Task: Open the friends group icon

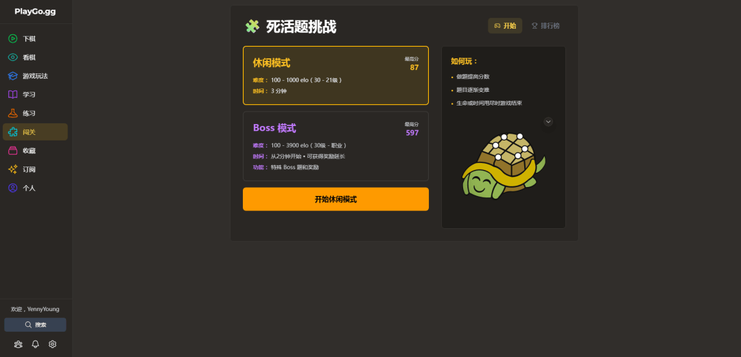Action: (18, 344)
